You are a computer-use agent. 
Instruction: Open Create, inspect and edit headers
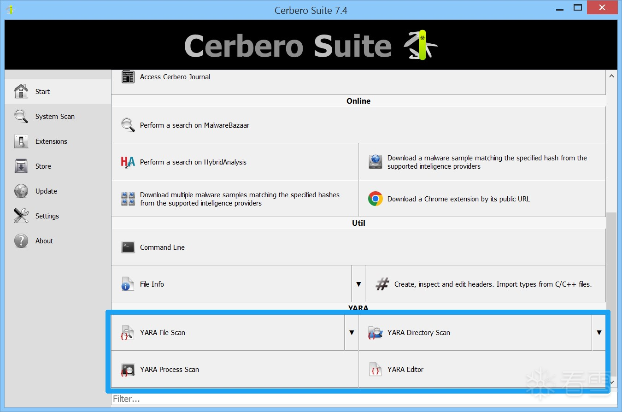(x=486, y=284)
